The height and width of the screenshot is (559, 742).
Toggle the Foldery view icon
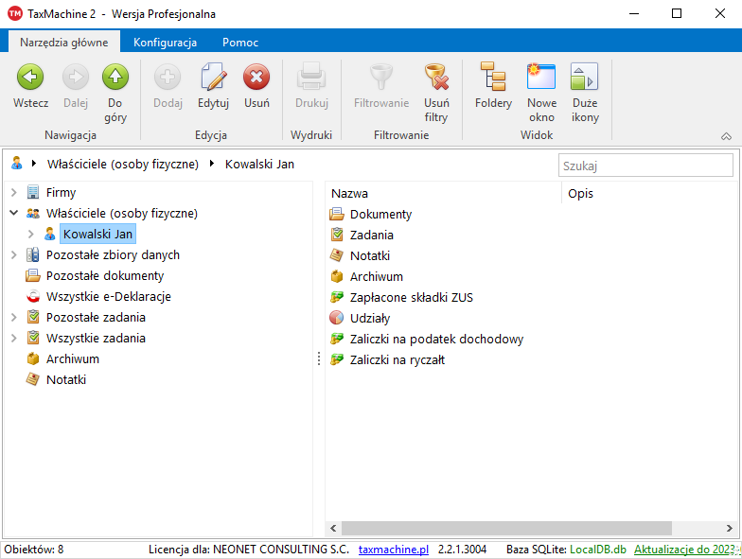click(x=493, y=78)
